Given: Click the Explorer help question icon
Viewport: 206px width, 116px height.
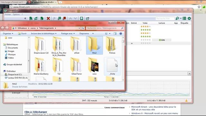Looking at the screenshot, I should tap(121, 34).
